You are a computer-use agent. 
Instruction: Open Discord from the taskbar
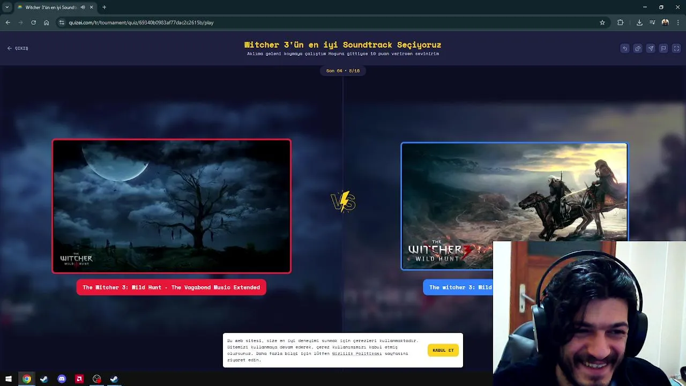(62, 379)
